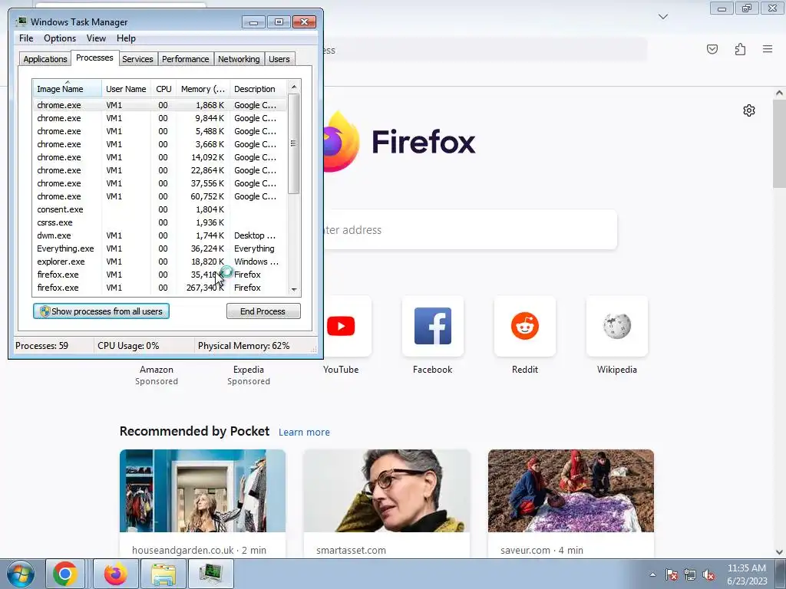Click muted volume speaker tray icon
The image size is (786, 589).
[x=708, y=574]
